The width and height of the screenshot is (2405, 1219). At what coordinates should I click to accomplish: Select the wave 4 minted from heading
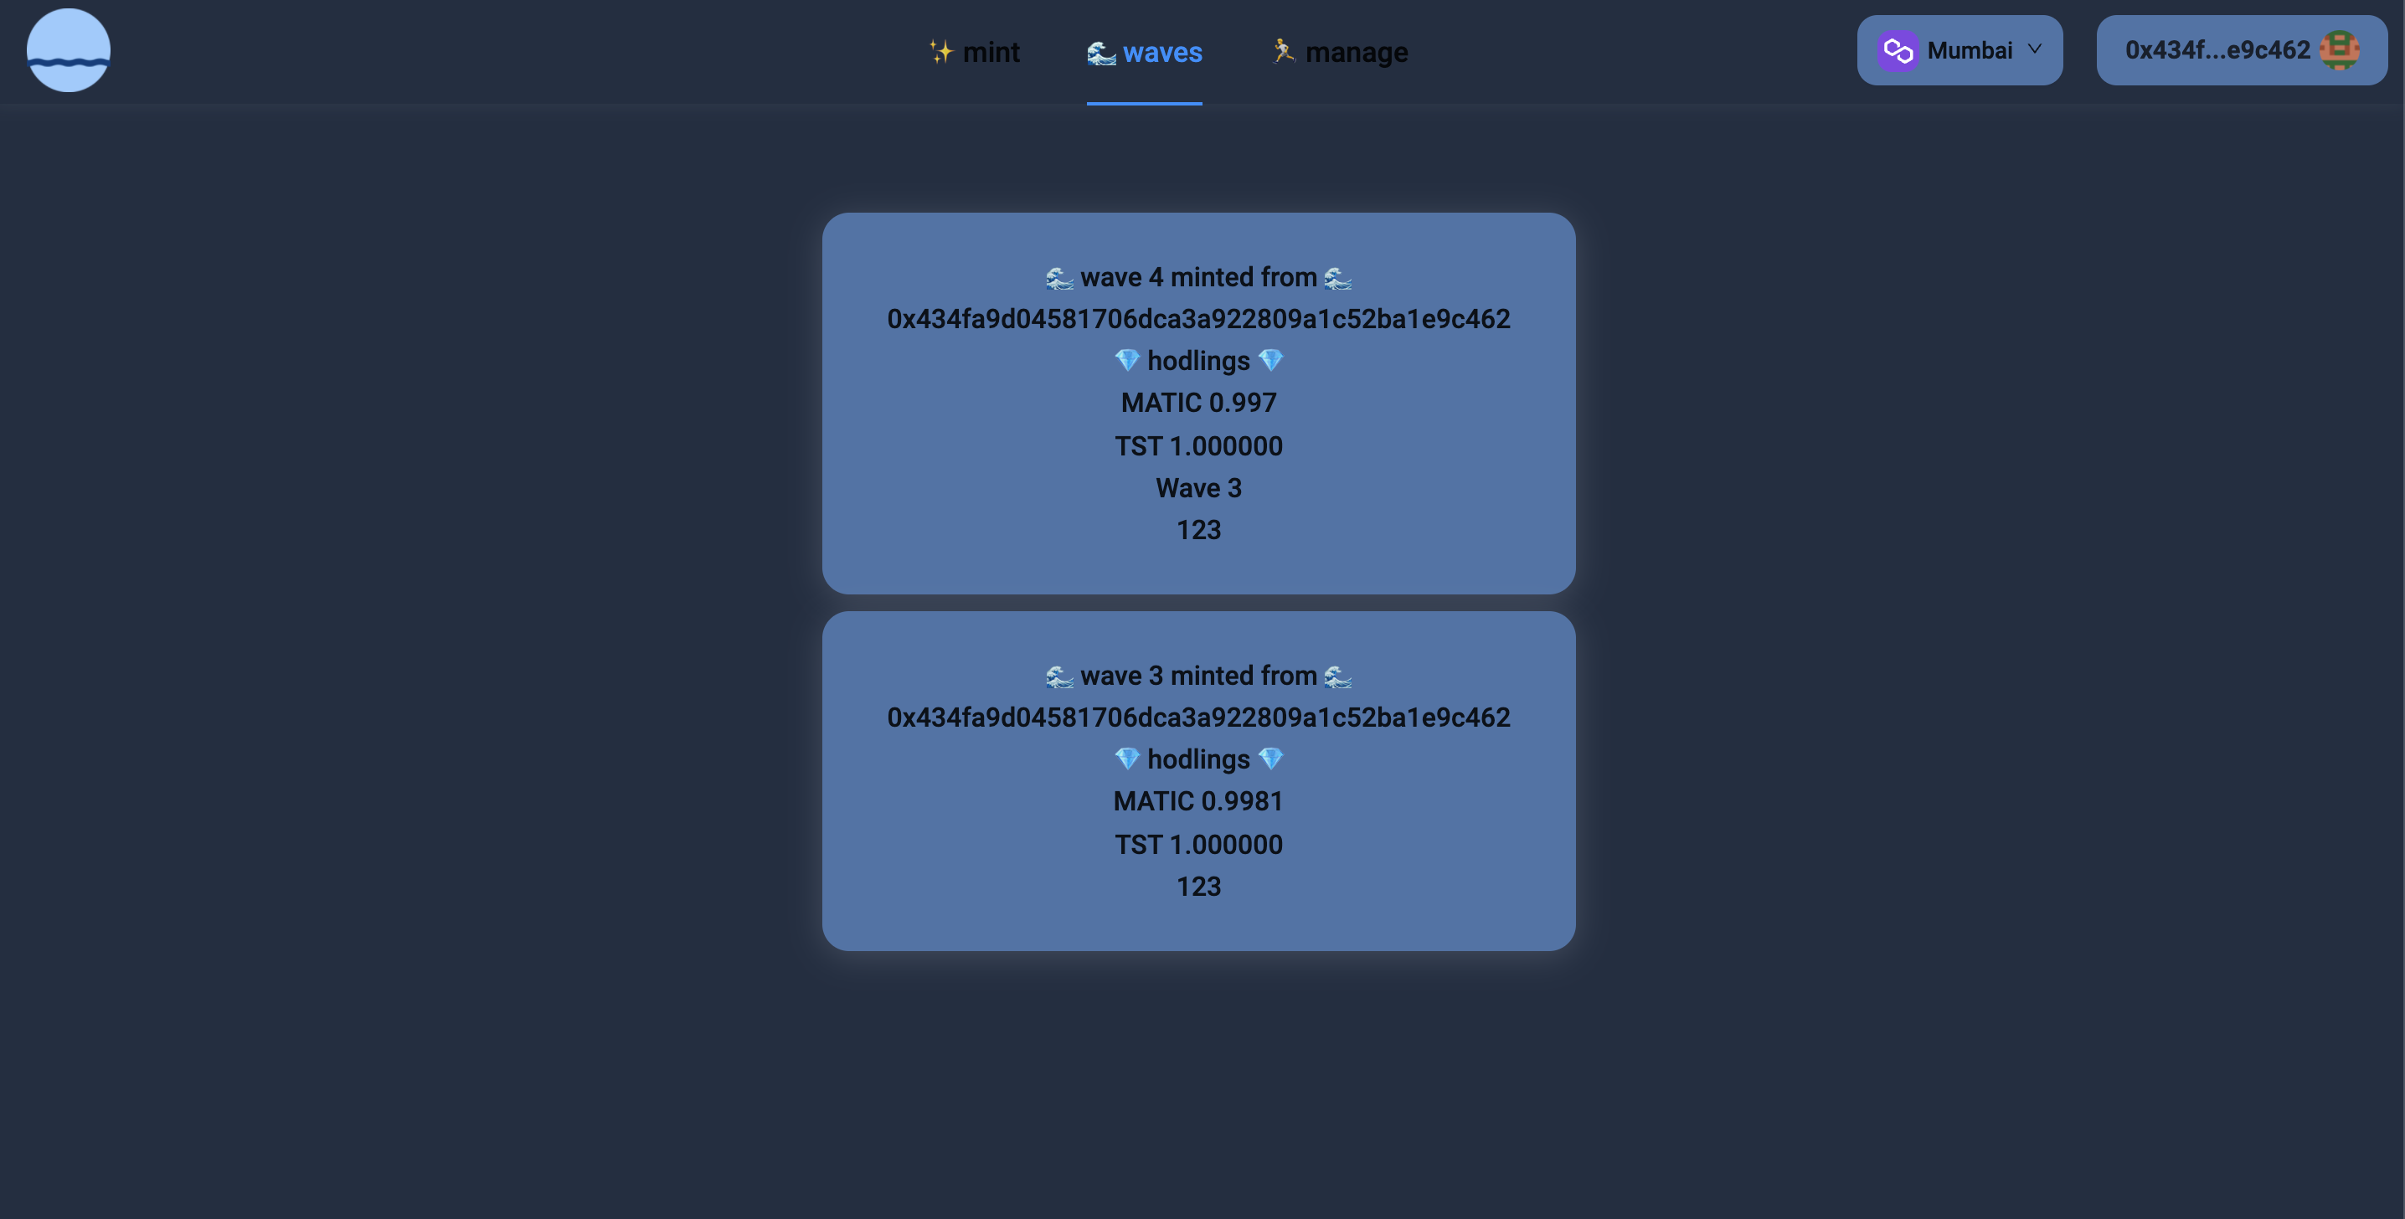coord(1199,277)
